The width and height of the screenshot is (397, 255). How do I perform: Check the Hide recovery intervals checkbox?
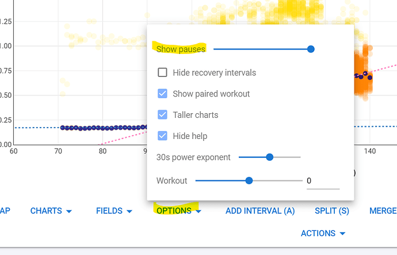pos(162,72)
